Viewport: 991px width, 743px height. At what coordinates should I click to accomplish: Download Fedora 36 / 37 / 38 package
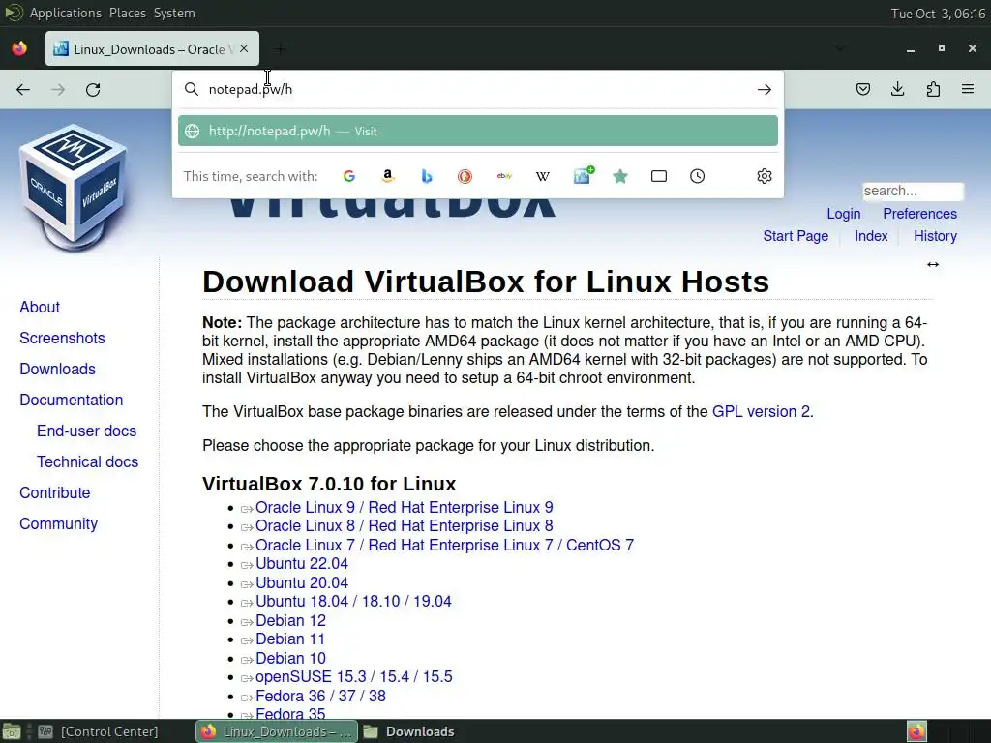click(320, 697)
